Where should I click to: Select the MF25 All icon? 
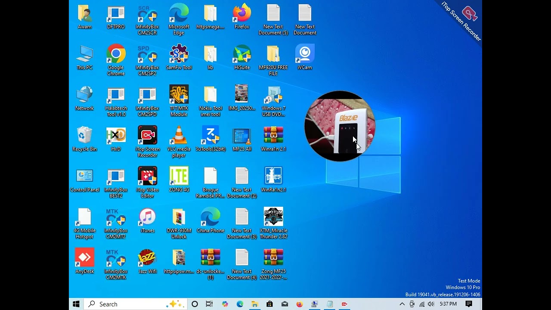242,139
